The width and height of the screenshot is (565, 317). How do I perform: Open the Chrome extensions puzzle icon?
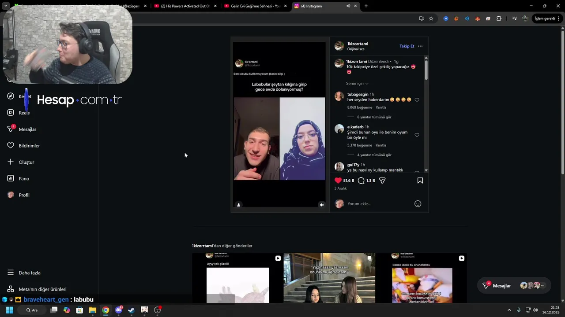(x=499, y=18)
